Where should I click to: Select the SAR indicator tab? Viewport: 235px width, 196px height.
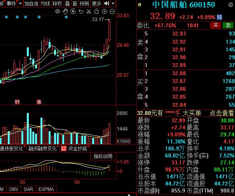(x=28, y=189)
